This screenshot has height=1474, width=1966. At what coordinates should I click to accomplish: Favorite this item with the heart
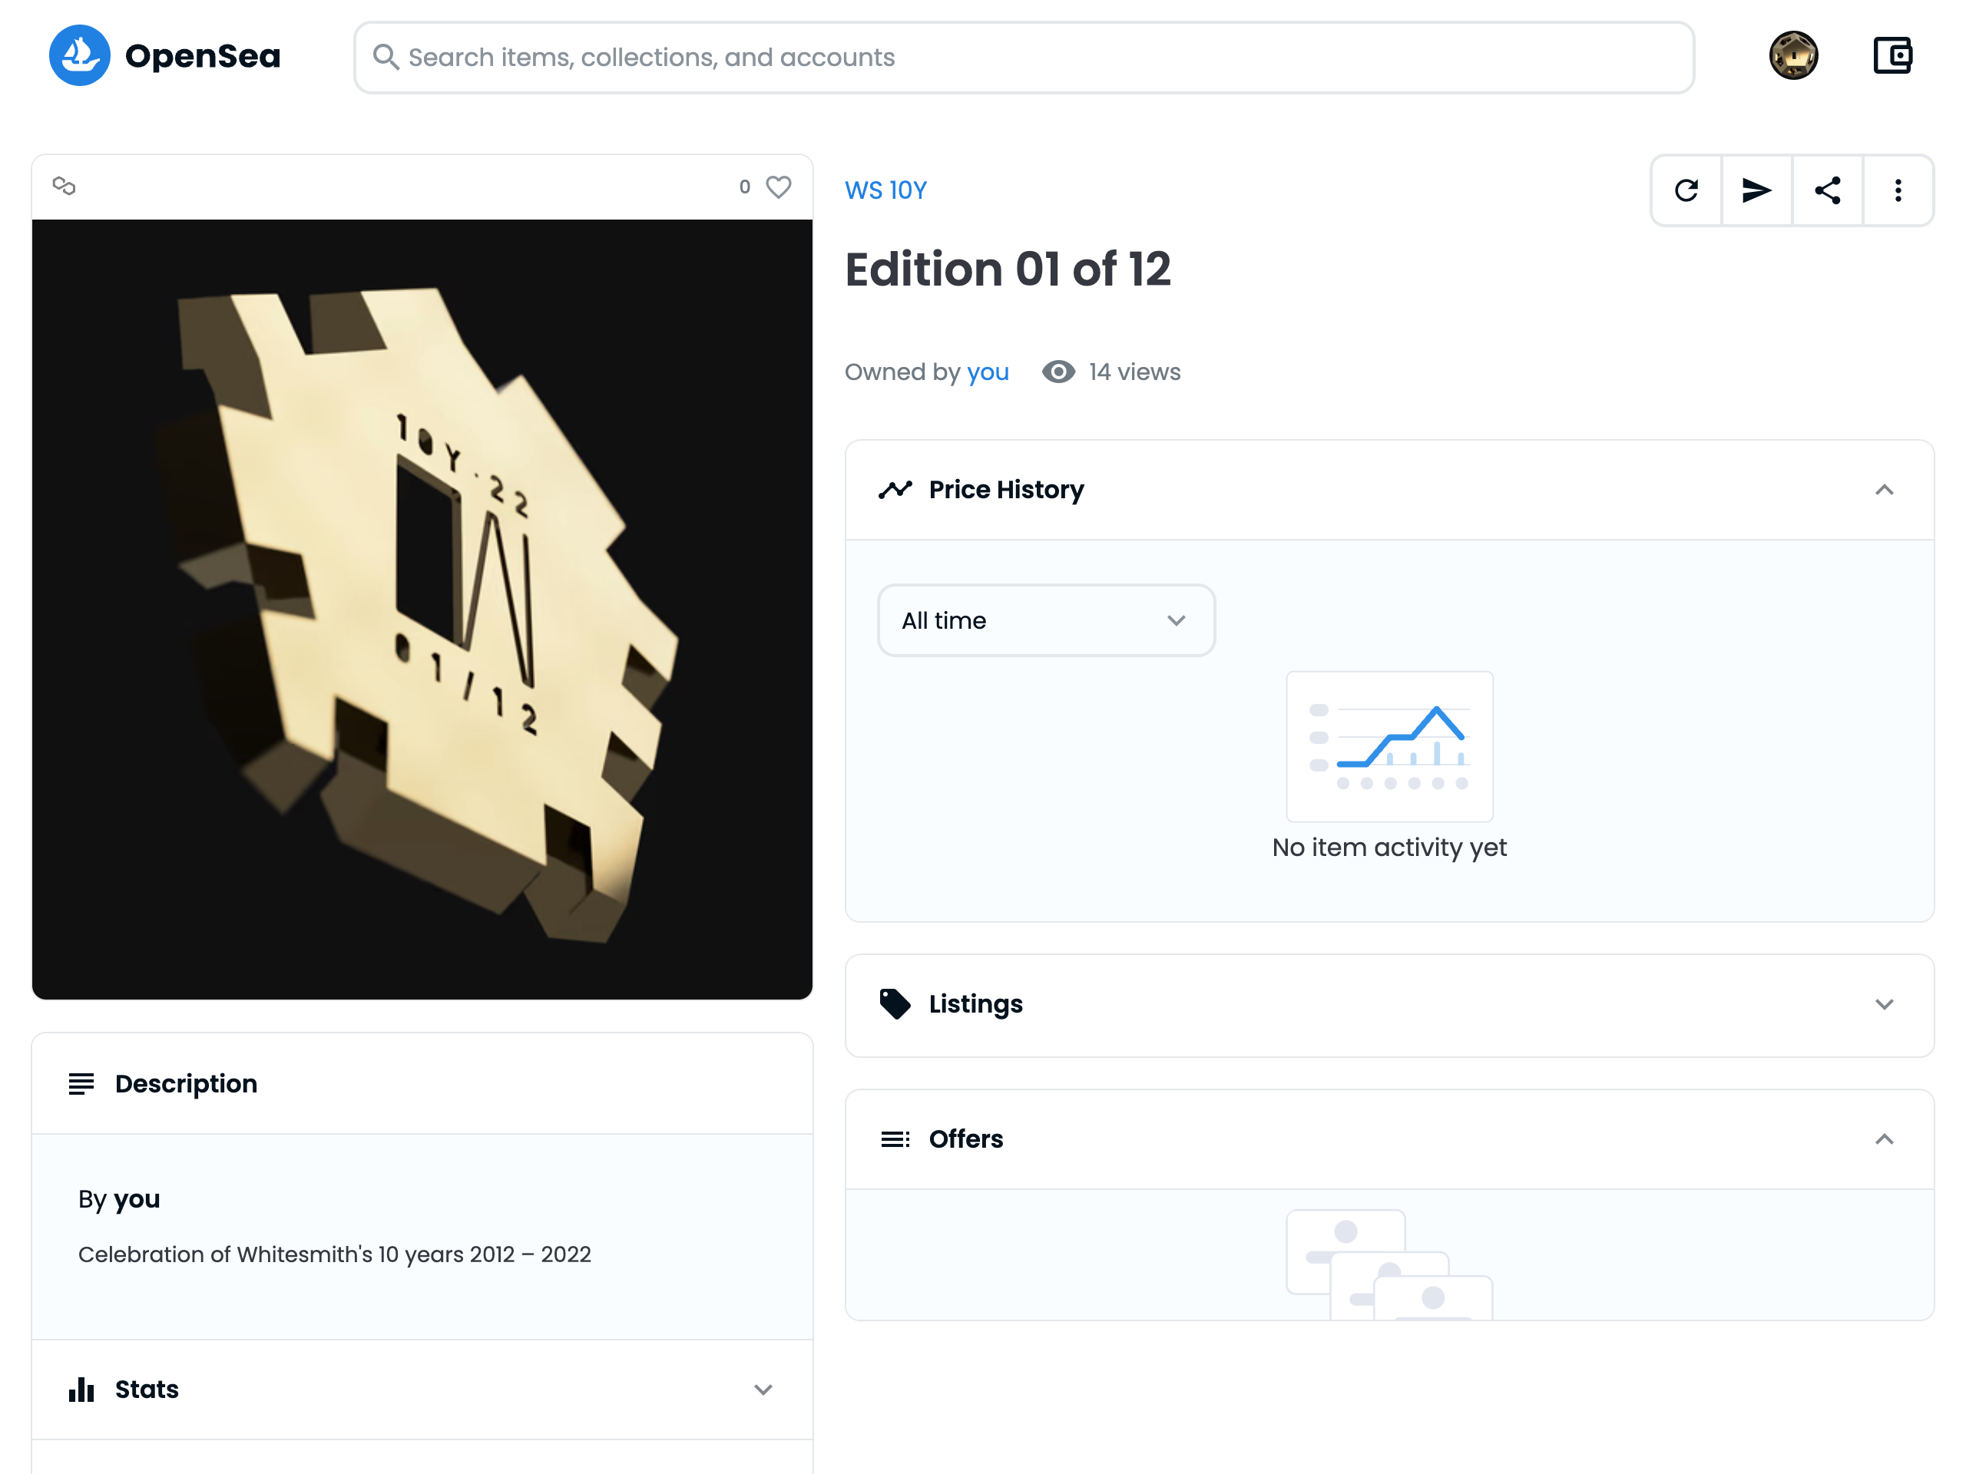pos(779,187)
